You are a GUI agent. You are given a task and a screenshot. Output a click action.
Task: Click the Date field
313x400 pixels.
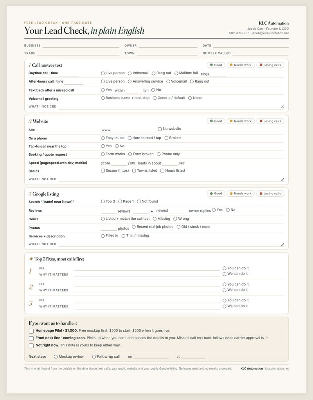tap(251, 45)
